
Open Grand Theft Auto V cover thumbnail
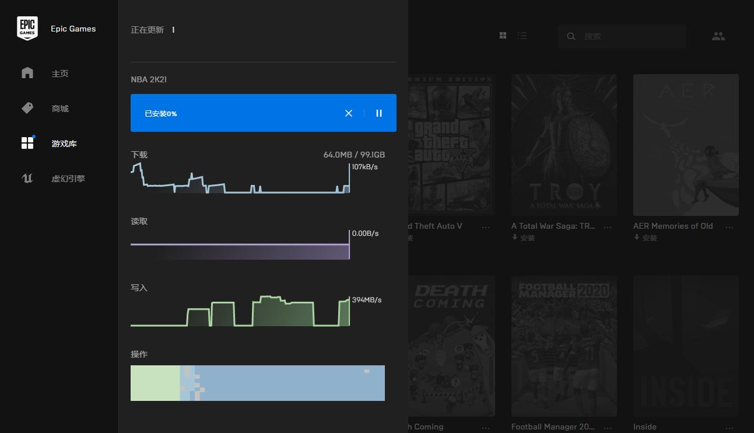(451, 145)
